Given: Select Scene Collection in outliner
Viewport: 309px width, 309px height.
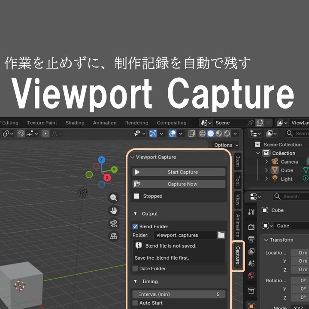Looking at the screenshot, I should pos(282,145).
